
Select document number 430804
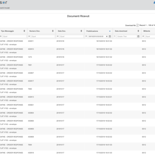[31, 113]
